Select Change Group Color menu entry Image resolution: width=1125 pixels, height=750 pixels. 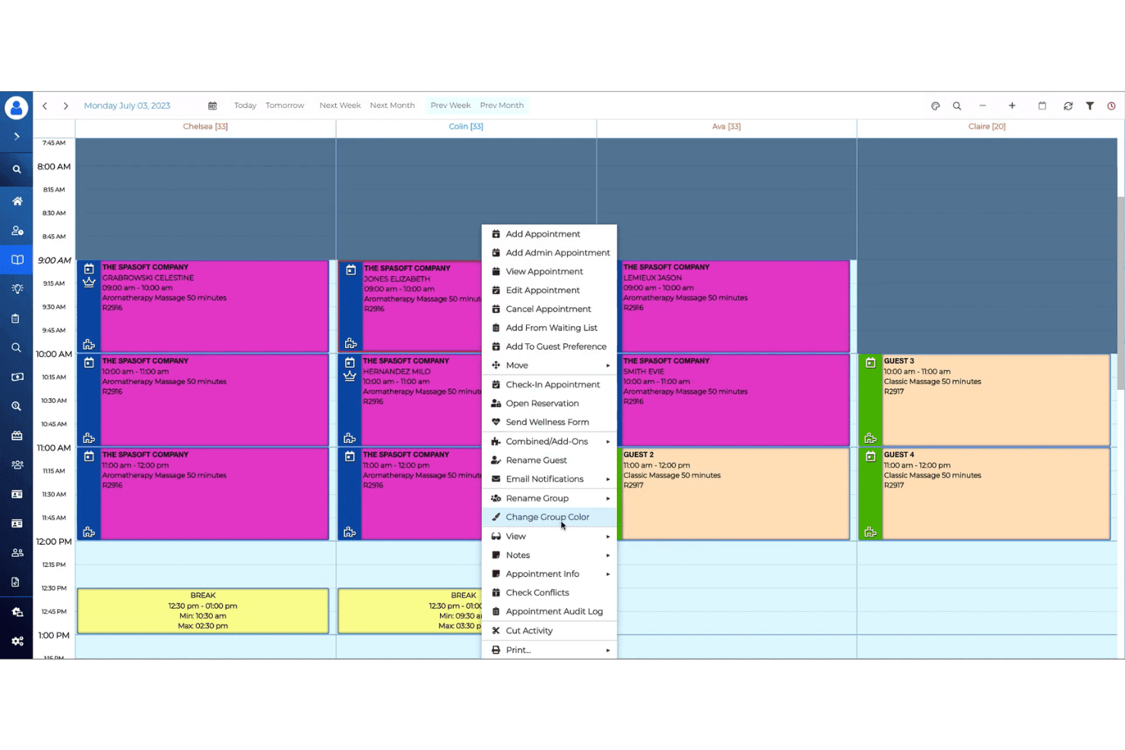click(549, 517)
